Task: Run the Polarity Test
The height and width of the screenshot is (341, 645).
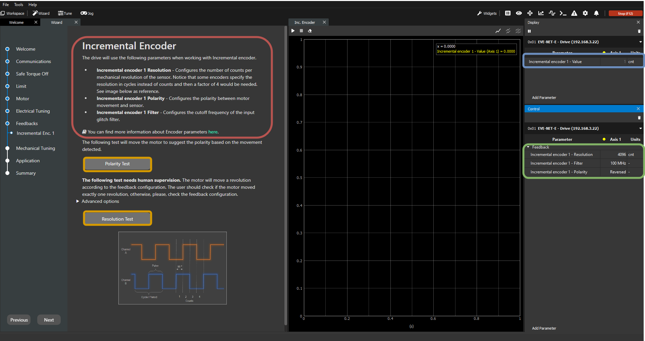Action: [x=117, y=164]
